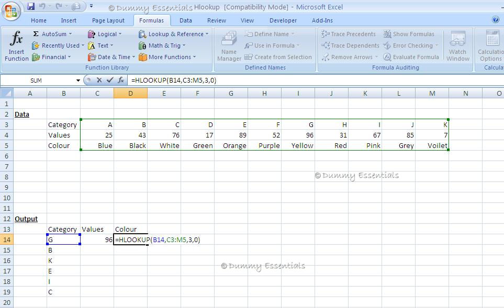Redo the last action
The width and height of the screenshot is (504, 308).
pyautogui.click(x=59, y=6)
